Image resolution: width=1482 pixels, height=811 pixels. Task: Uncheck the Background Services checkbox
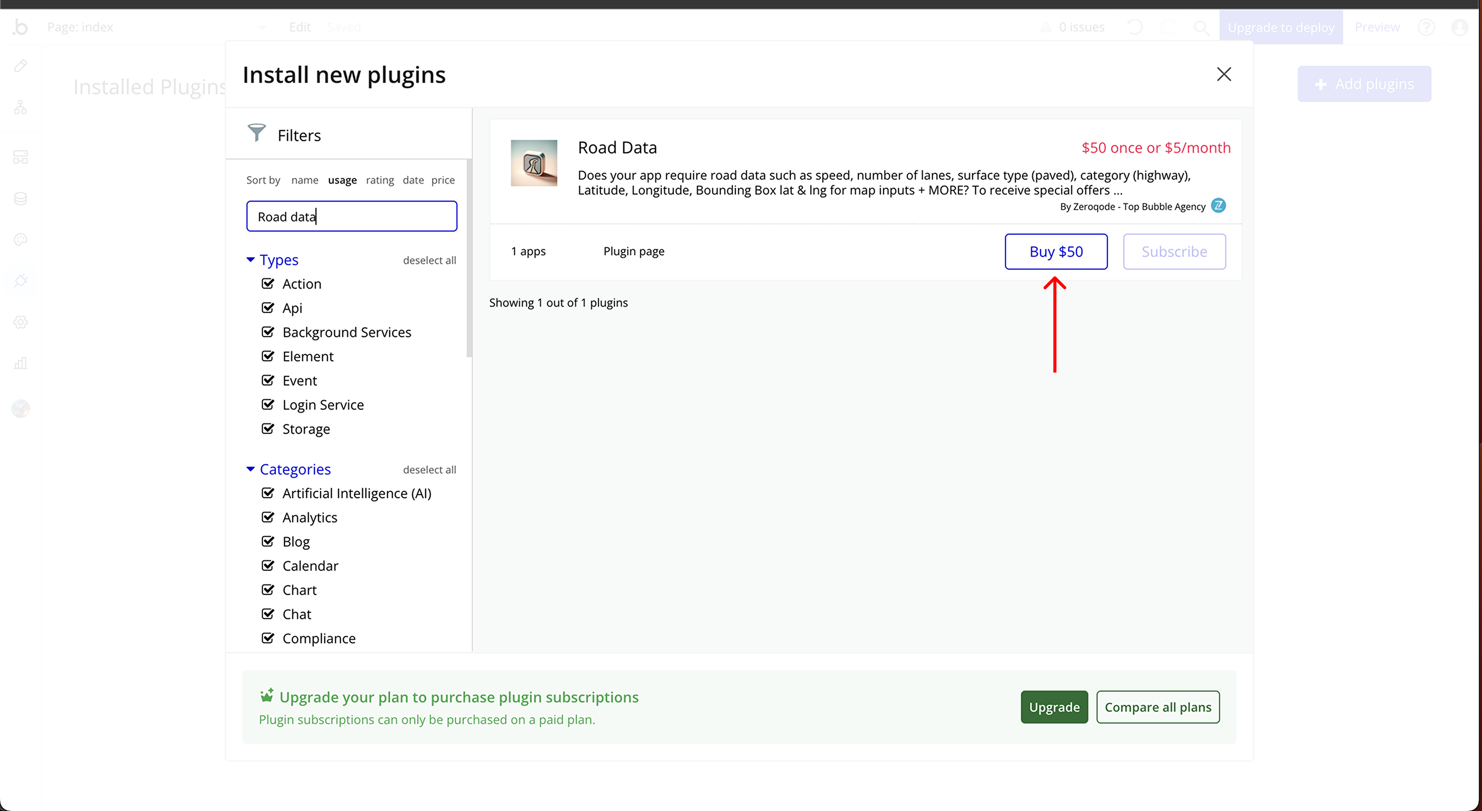click(x=268, y=332)
